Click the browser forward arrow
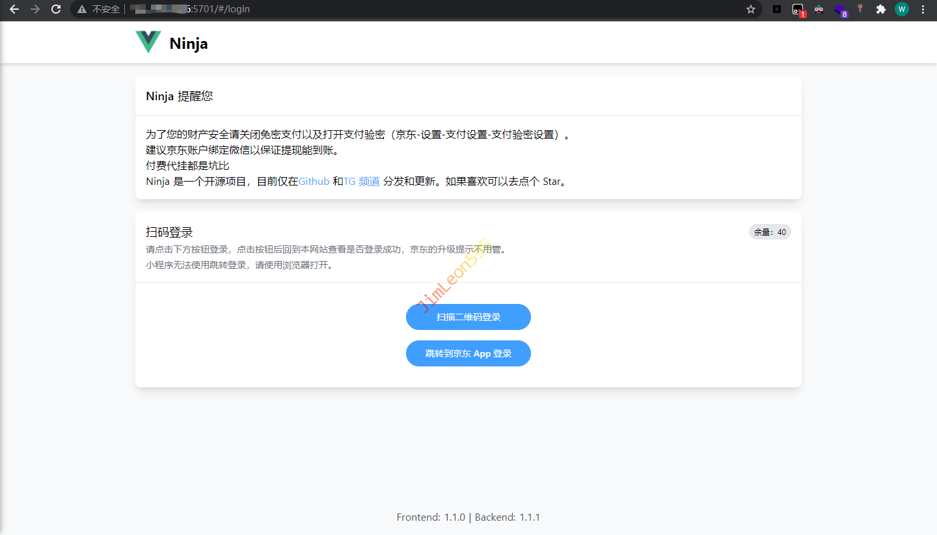Image resolution: width=937 pixels, height=535 pixels. [35, 9]
